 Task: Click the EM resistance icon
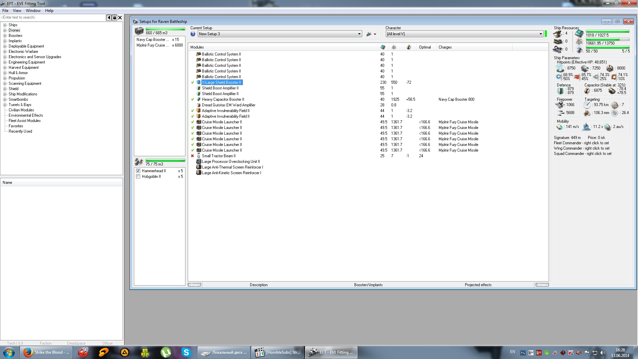click(x=559, y=77)
